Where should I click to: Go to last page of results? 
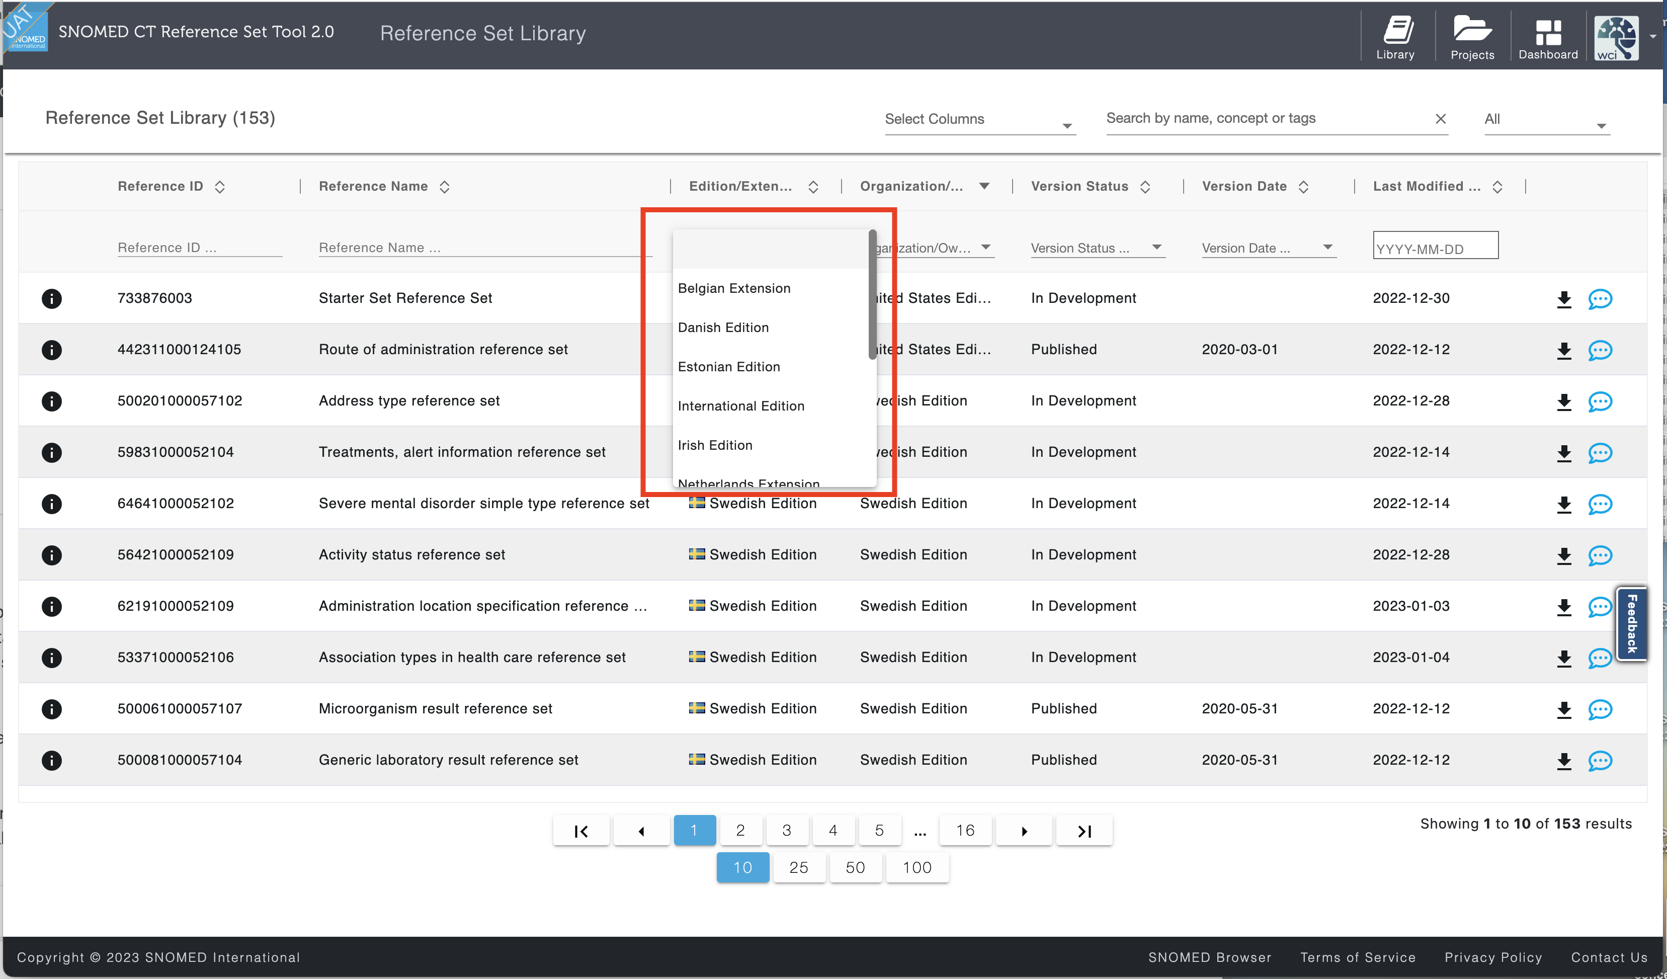click(x=1084, y=831)
